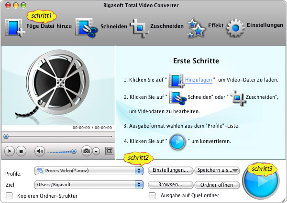Click the Browsen... button

[x=170, y=185]
